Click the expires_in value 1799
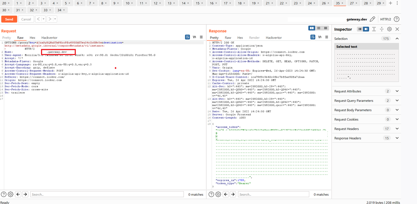Viewport: 417px width, 204px height. [x=242, y=180]
